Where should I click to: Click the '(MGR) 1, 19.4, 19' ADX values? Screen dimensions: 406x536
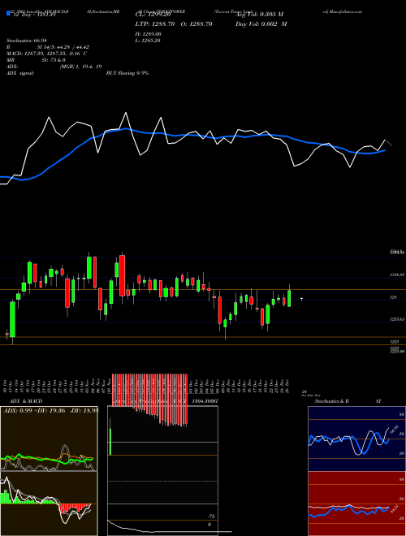point(80,67)
